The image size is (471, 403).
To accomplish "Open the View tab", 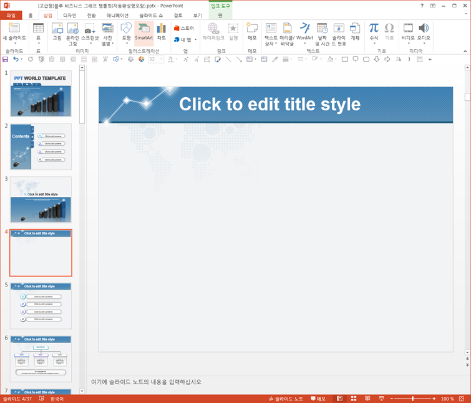I will pos(197,16).
